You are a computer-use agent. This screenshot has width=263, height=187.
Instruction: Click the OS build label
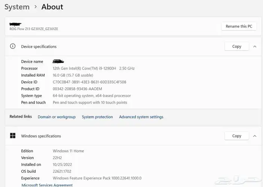(x=28, y=171)
